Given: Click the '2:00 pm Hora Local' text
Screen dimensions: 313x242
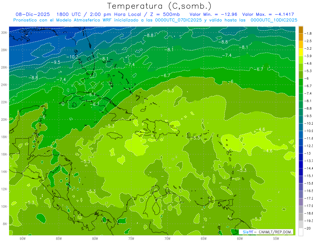Looking at the screenshot, I should pos(116,14).
